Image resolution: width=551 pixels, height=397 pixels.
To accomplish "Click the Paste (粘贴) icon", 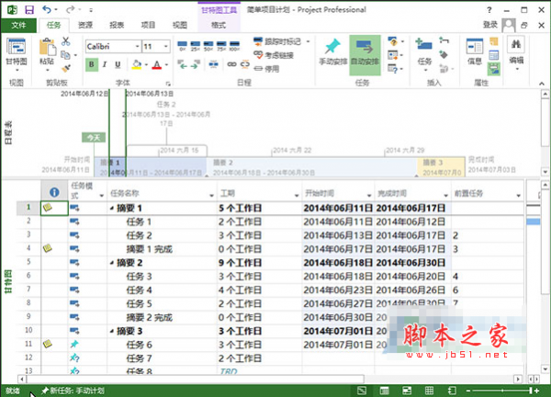I will [x=49, y=50].
